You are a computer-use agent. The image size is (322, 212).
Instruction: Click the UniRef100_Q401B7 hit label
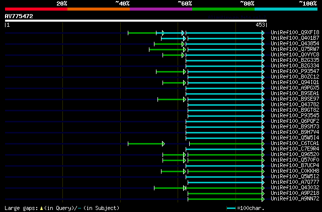pyautogui.click(x=295, y=38)
